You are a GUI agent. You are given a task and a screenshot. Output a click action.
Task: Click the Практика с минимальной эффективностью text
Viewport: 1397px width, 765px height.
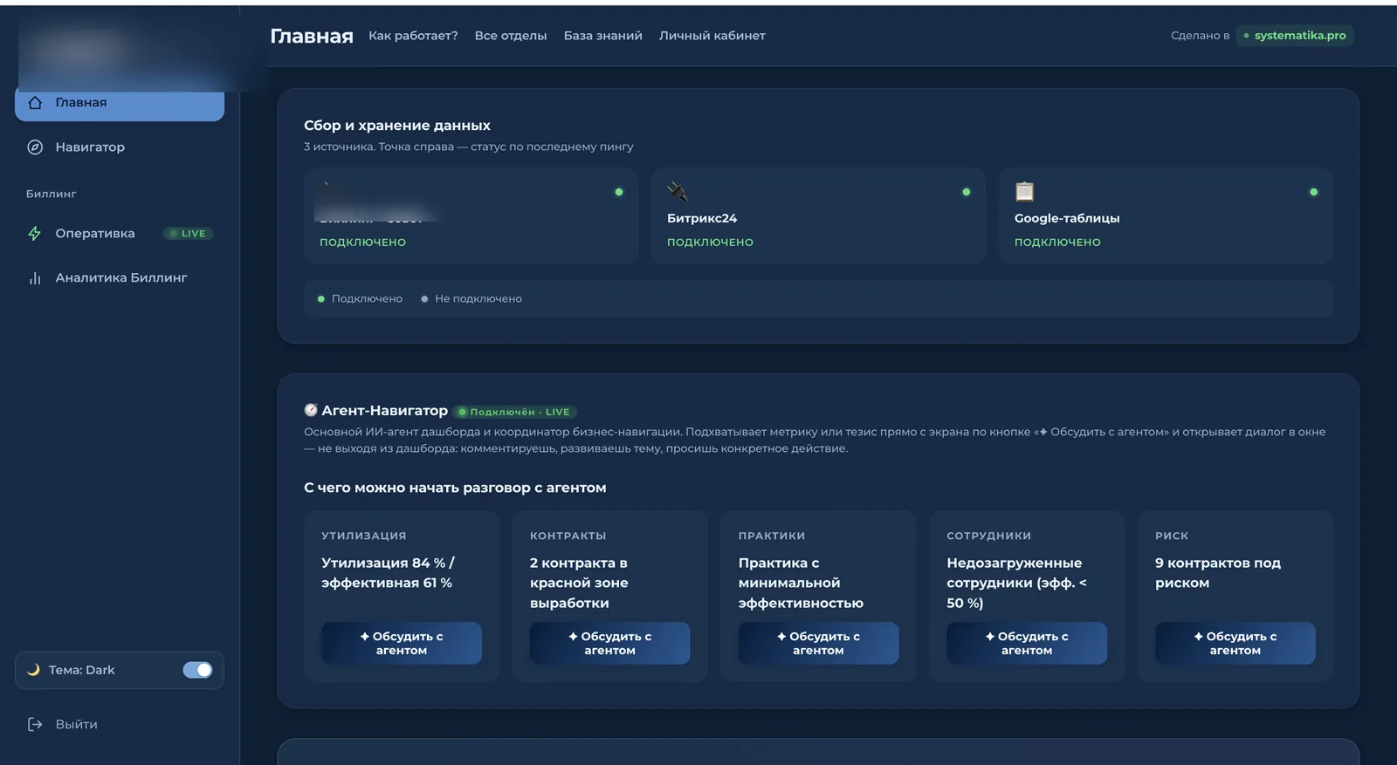[801, 583]
